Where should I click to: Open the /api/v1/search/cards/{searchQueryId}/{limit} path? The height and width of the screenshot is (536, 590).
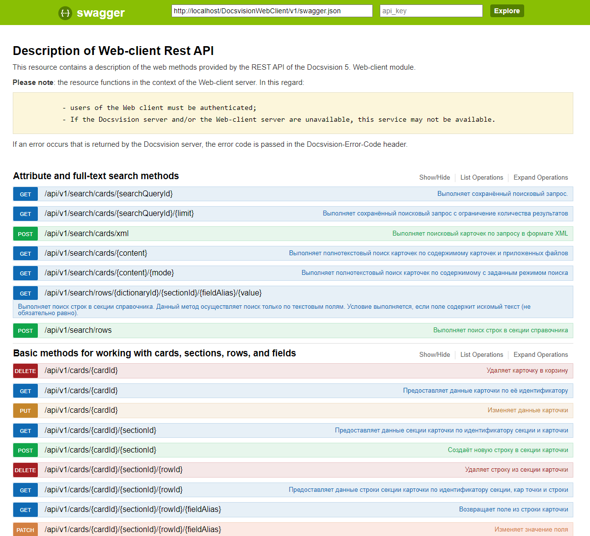[119, 214]
